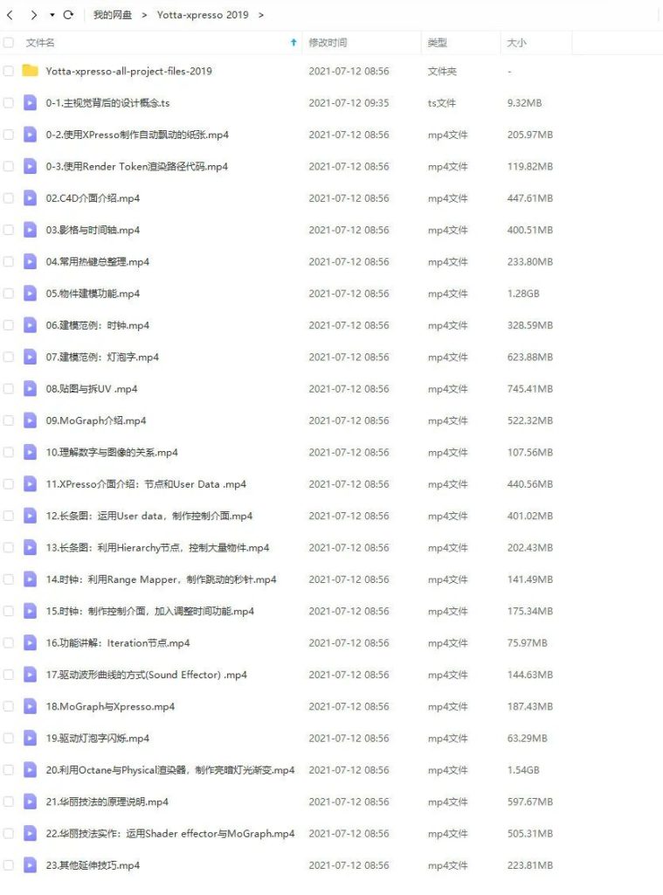Navigate to 我的网盘 breadcrumb

tap(113, 15)
